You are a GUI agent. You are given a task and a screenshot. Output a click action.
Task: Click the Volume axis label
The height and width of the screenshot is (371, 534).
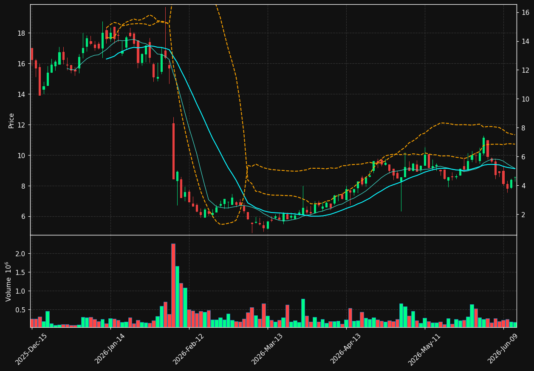(x=9, y=282)
